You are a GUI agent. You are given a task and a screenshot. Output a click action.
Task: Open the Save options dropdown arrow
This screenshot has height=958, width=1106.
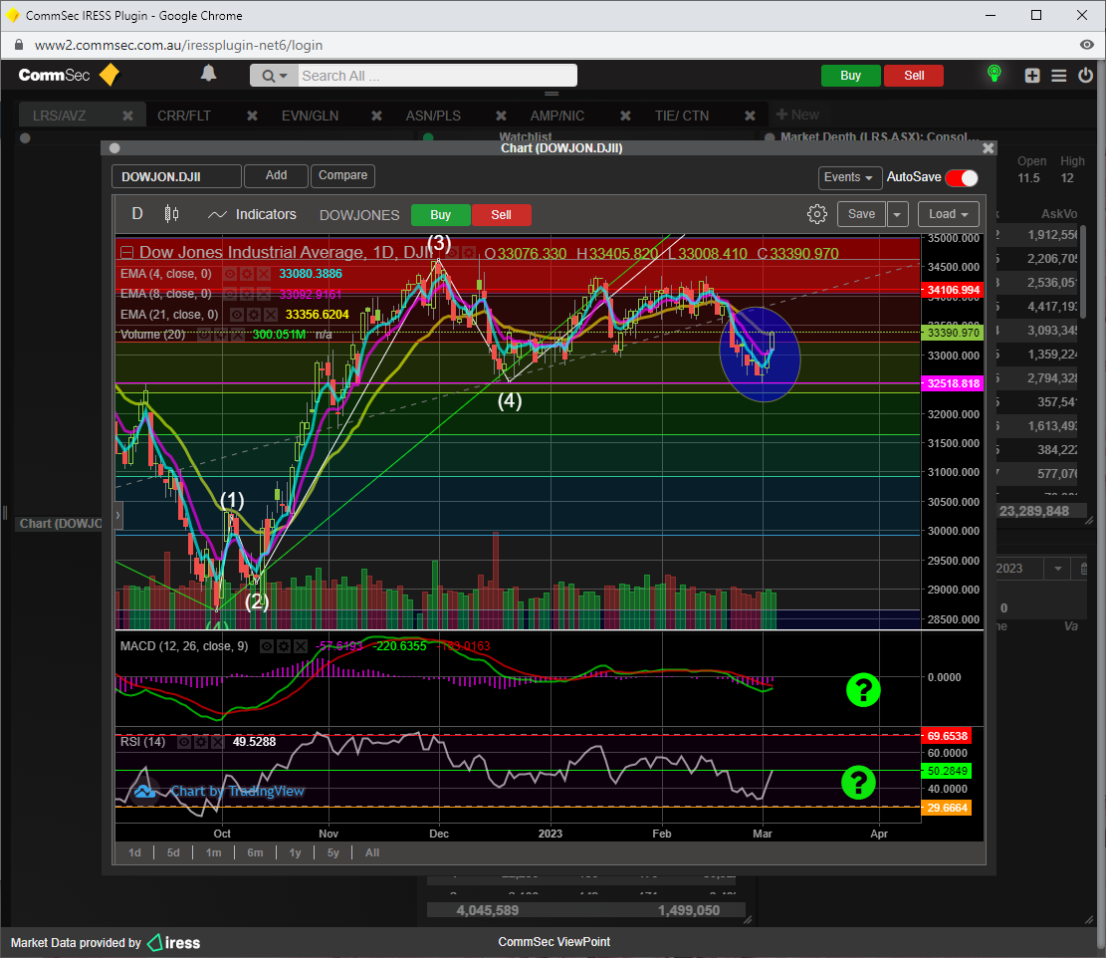point(897,214)
